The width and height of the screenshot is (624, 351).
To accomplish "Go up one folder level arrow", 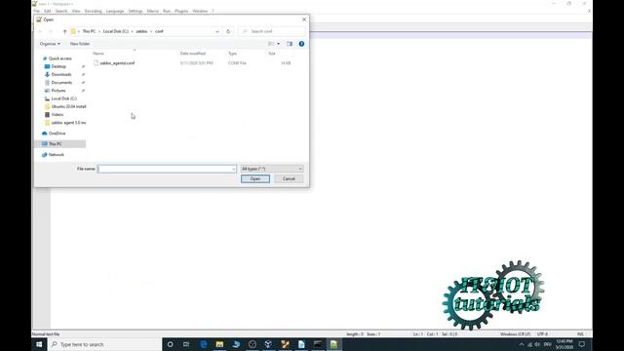I will [x=64, y=31].
